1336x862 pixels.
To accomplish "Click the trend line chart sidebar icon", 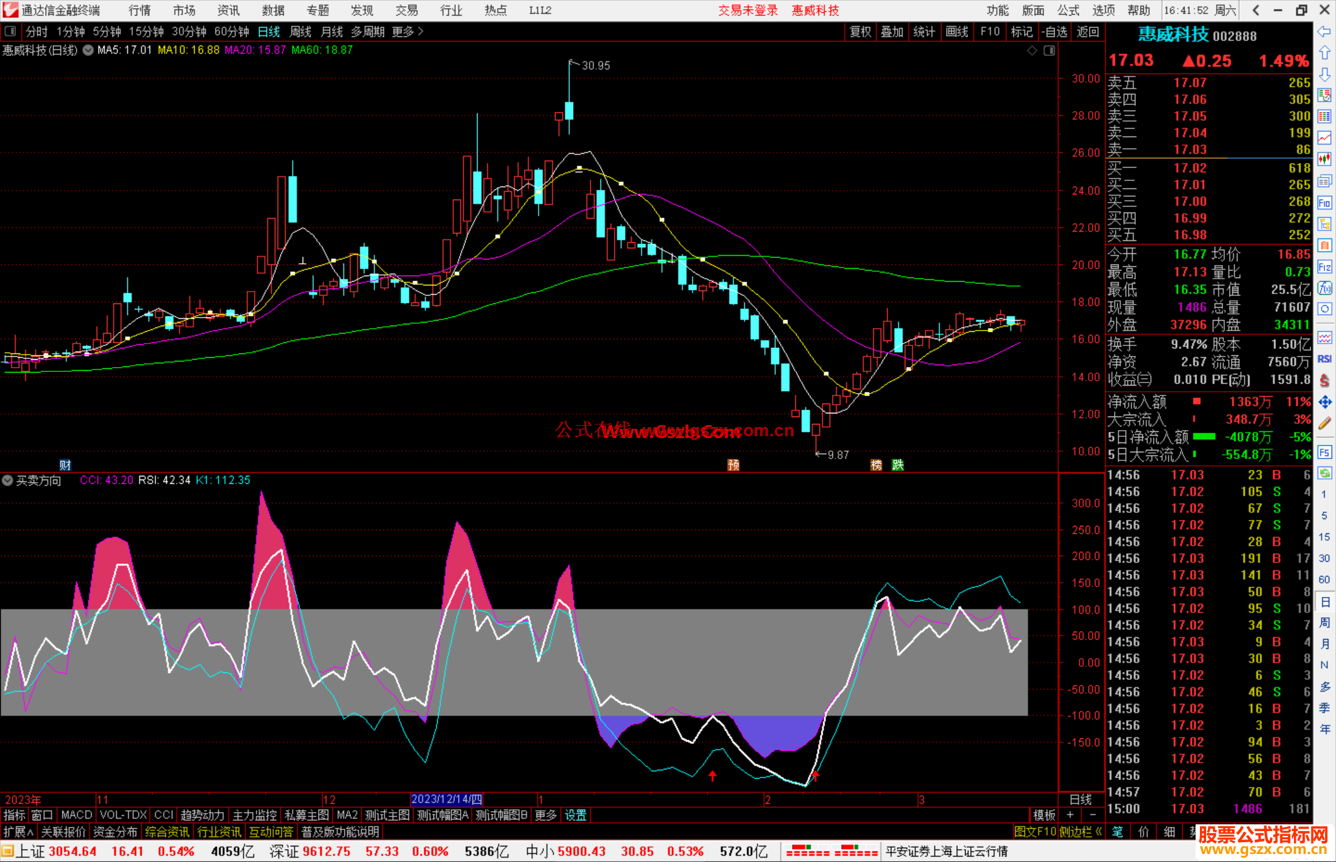I will point(1324,138).
